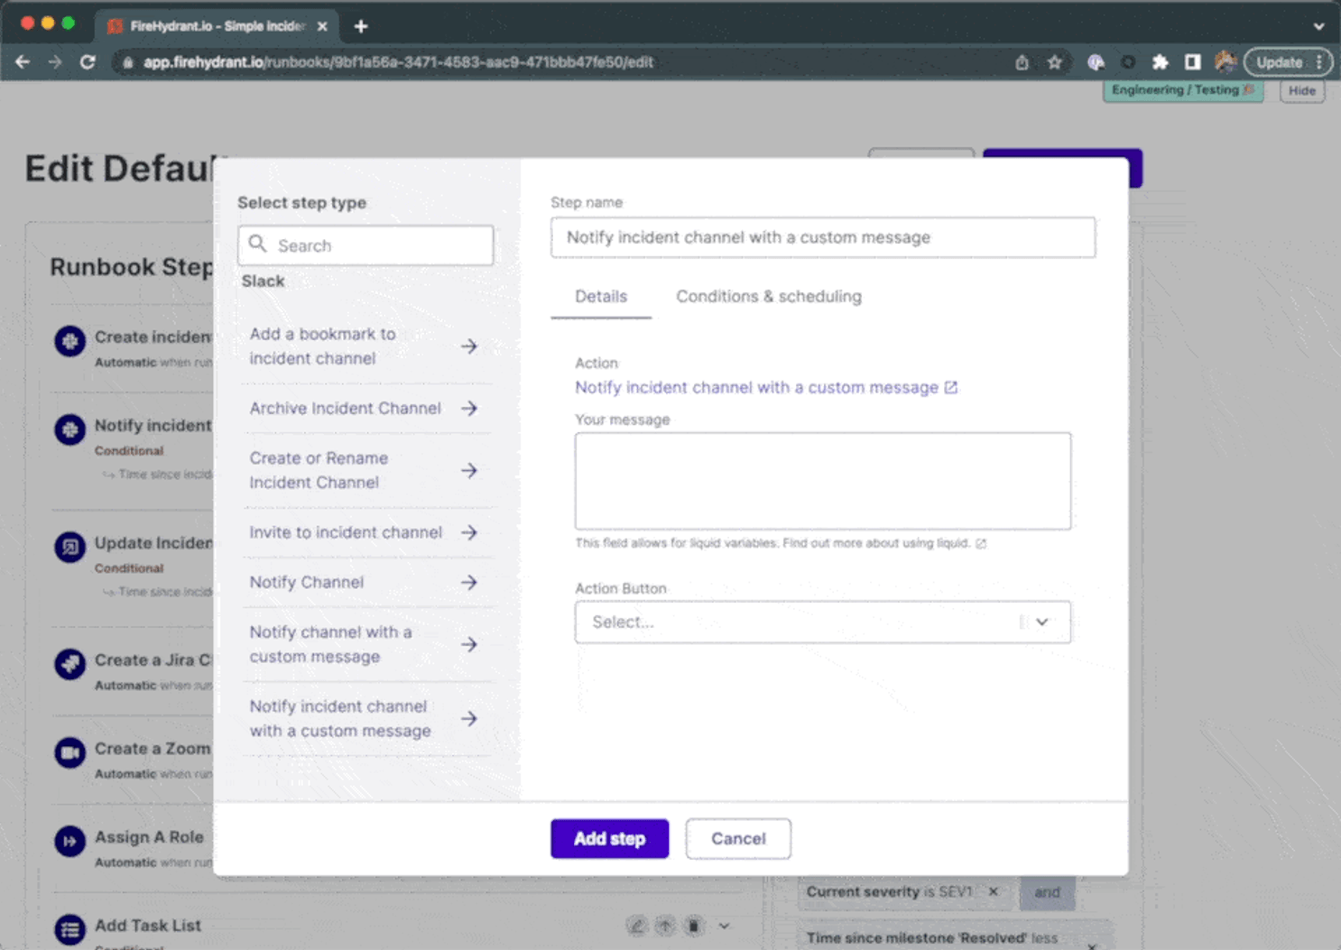Click the Search step type field
This screenshot has width=1341, height=950.
pos(365,245)
